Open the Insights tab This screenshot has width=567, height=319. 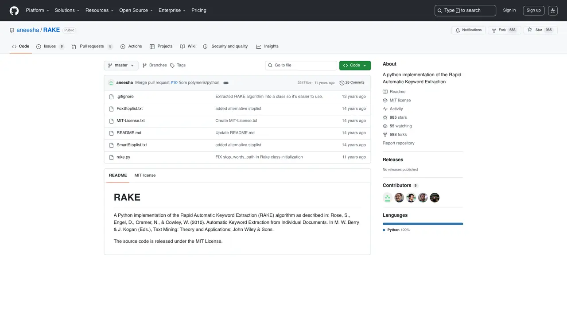pyautogui.click(x=268, y=47)
